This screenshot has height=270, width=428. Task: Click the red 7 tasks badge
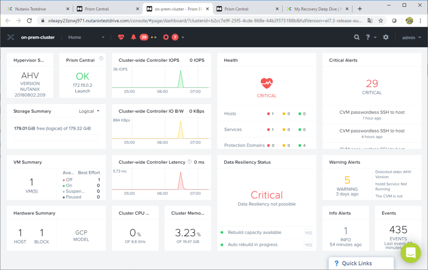point(175,37)
